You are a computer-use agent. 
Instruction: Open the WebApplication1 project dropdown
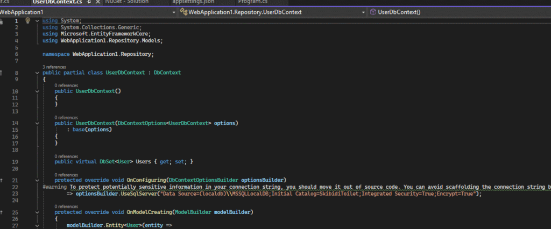click(173, 12)
